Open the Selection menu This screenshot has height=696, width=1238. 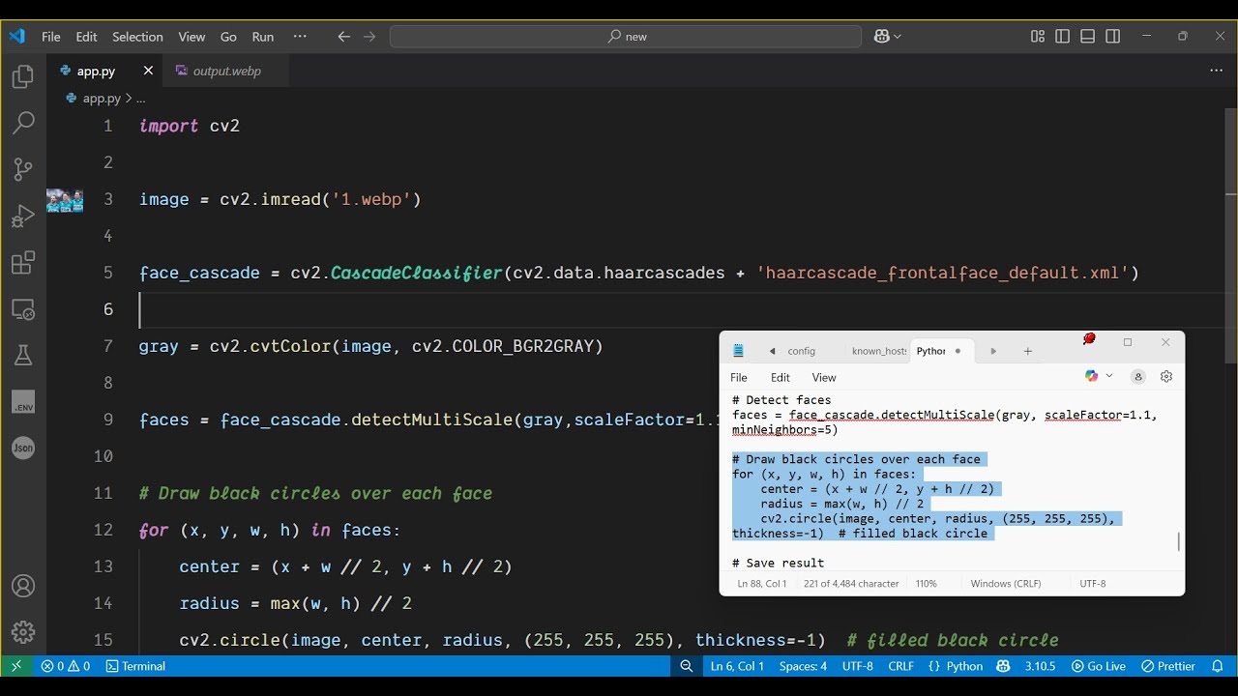137,37
